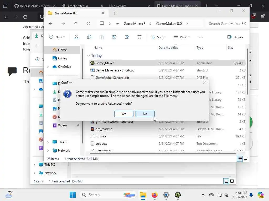The height and width of the screenshot is (201, 269).
Task: Switch front Explorer to large icons view
Action: coord(246,159)
